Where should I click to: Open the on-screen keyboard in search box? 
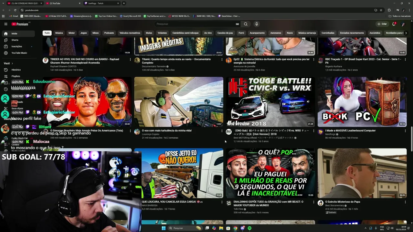[x=237, y=24]
